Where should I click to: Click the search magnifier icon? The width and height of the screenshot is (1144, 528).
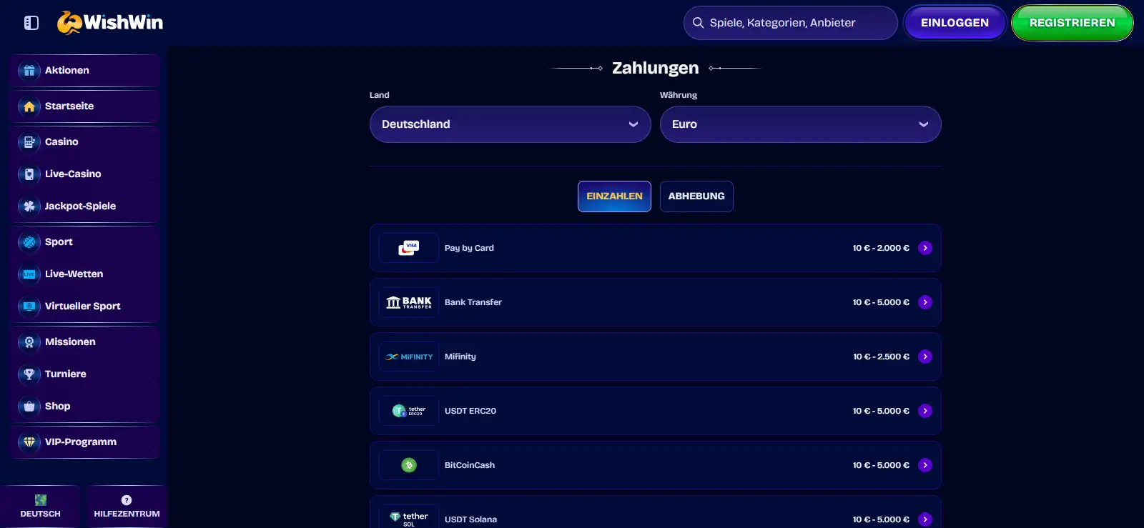tap(698, 23)
